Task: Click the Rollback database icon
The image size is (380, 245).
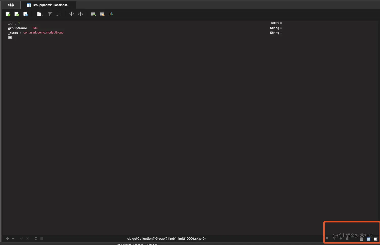Action: (26, 14)
